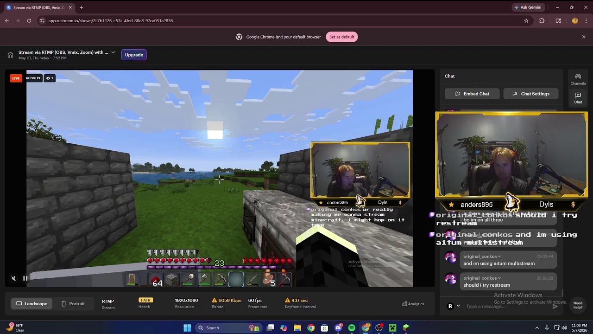Set Chrome as default browser

tap(342, 37)
